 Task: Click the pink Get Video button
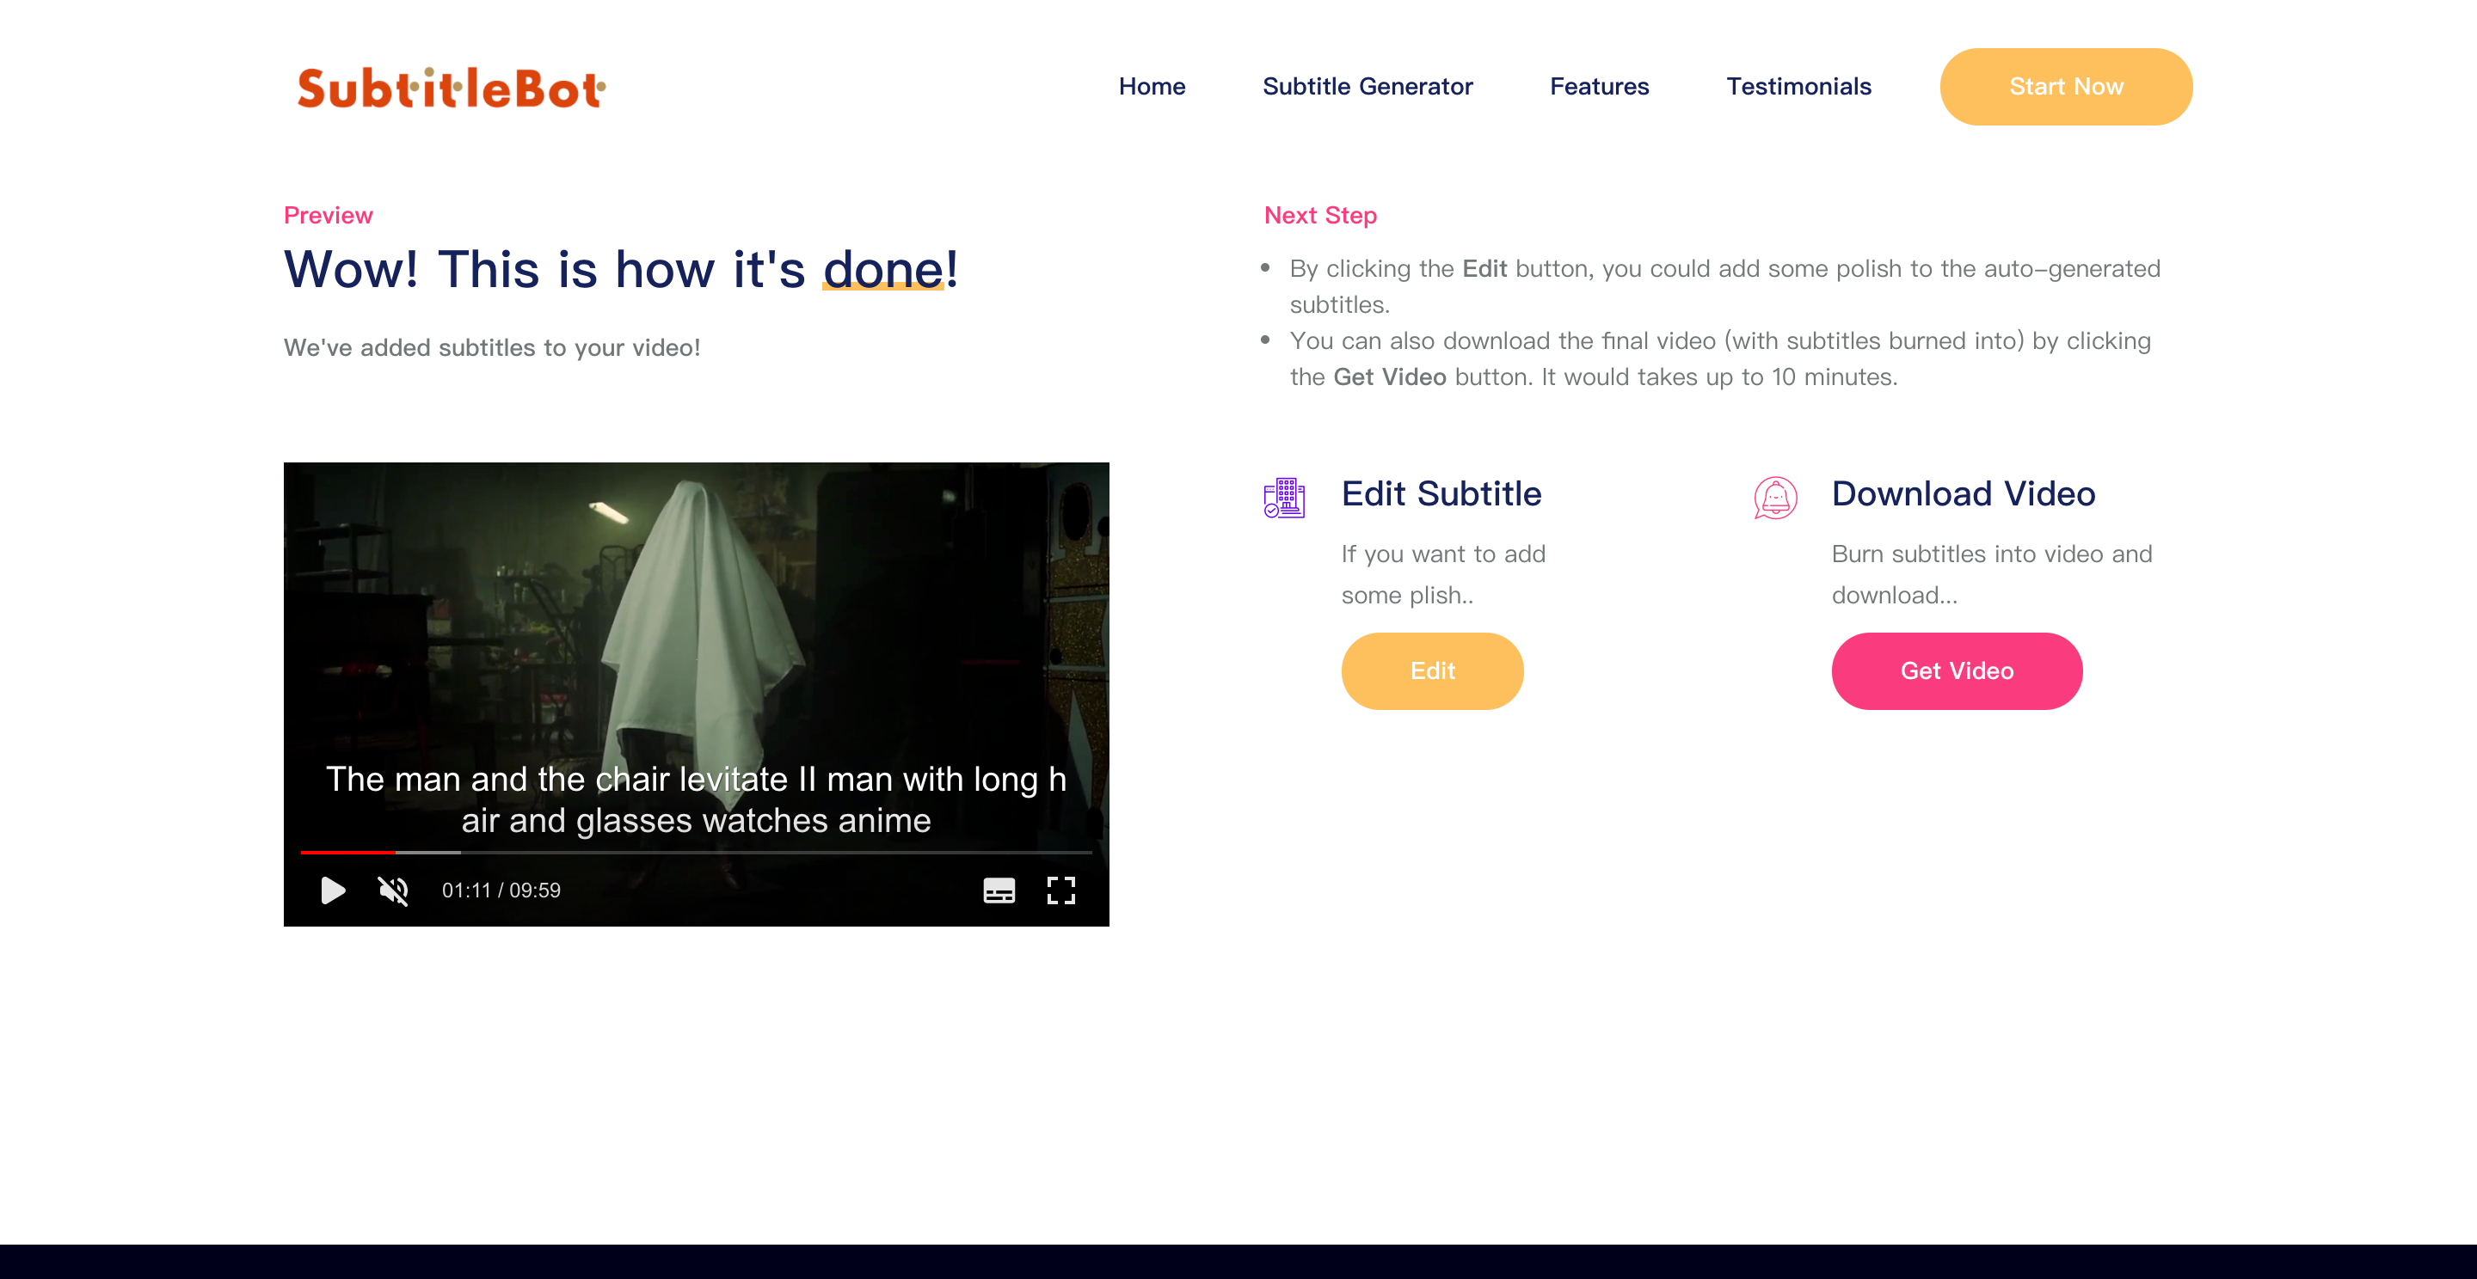1956,670
